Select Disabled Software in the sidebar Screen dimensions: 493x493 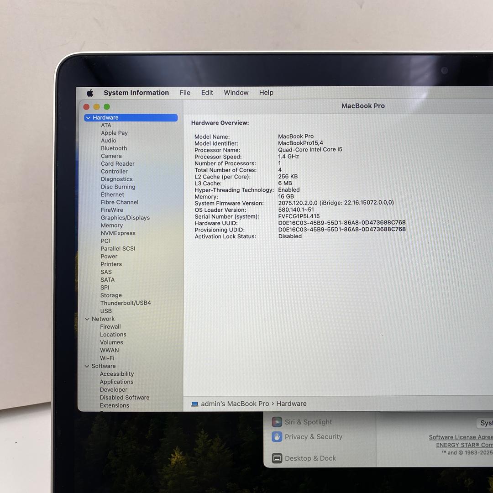[x=125, y=398]
